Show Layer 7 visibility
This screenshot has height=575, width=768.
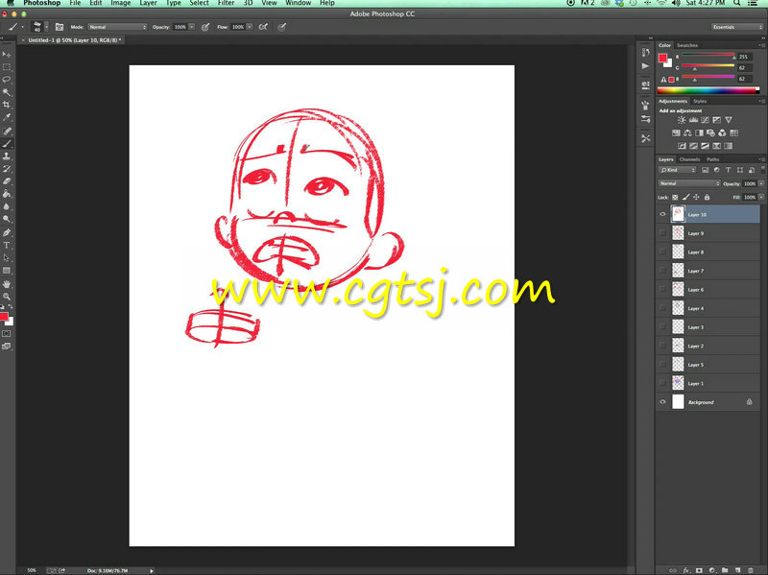662,271
